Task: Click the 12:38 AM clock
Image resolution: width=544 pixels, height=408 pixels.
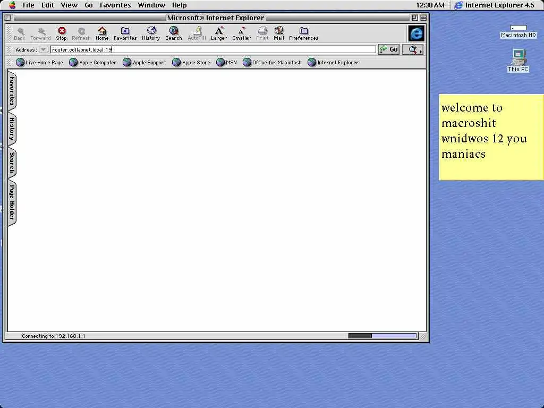Action: tap(430, 5)
